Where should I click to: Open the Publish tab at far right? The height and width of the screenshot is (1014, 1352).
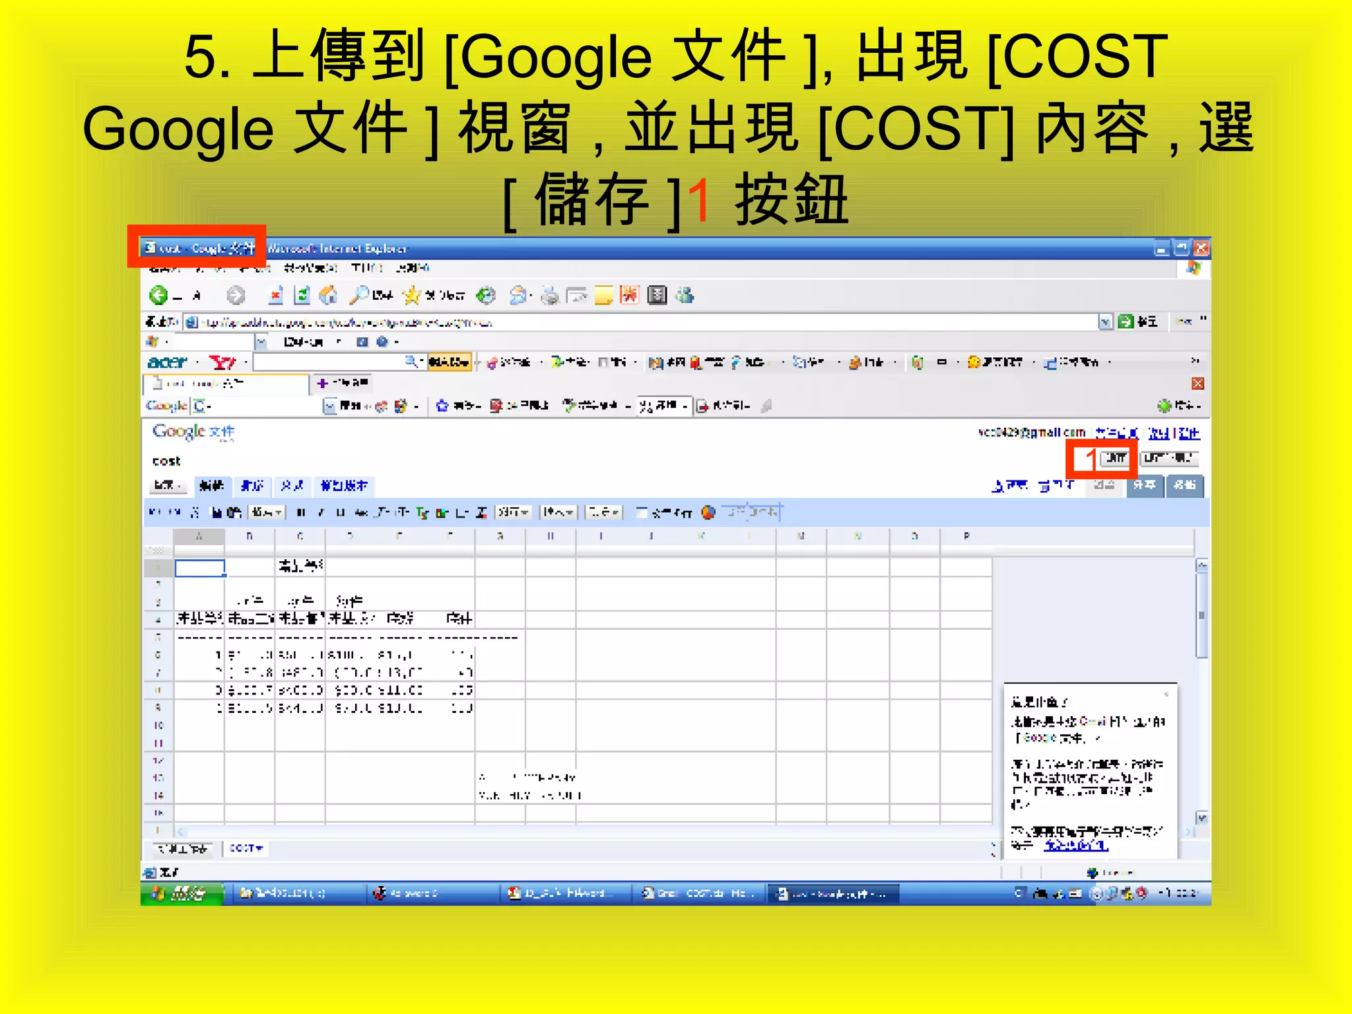pos(1185,486)
